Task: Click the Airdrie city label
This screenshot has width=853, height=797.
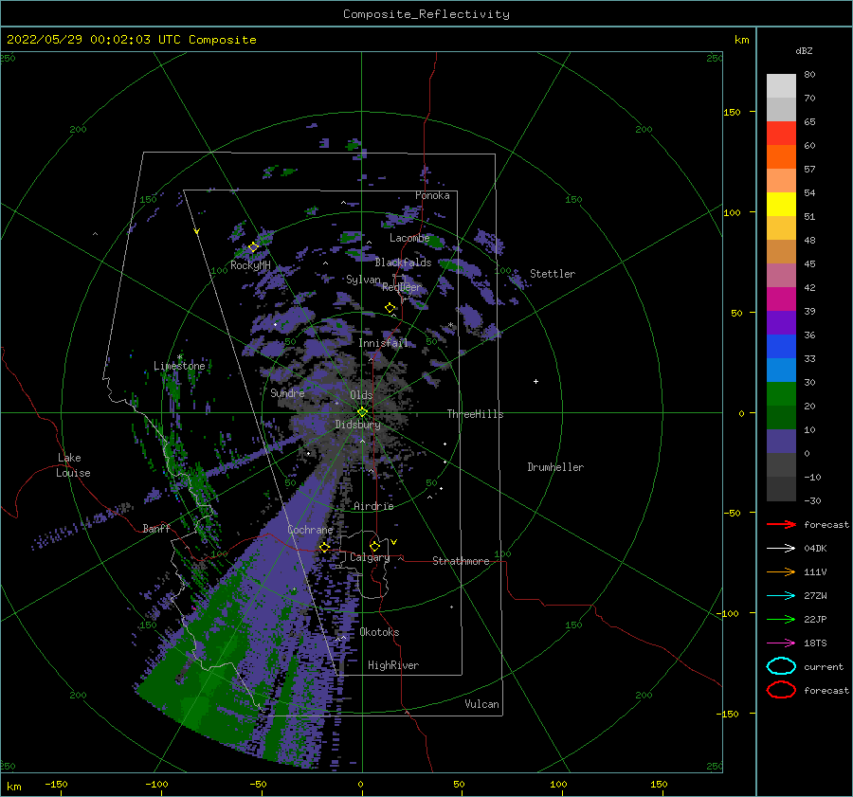Action: (373, 506)
